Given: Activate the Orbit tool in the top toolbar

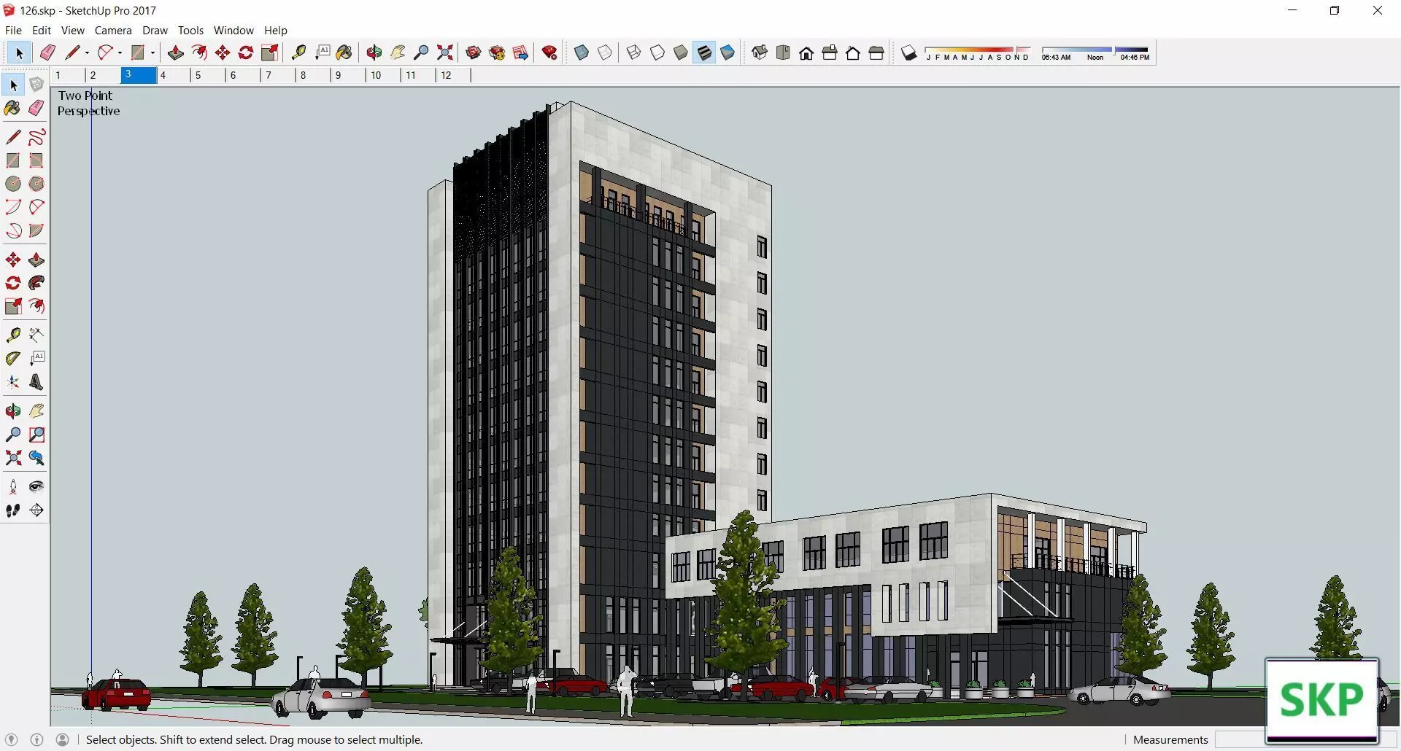Looking at the screenshot, I should [374, 52].
